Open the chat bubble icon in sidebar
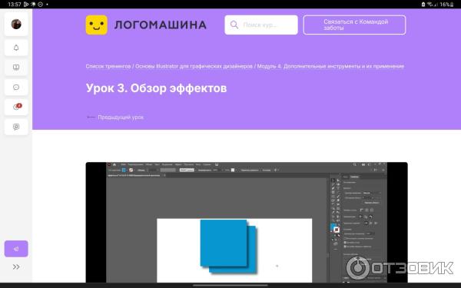This screenshot has height=288, width=461. click(16, 88)
